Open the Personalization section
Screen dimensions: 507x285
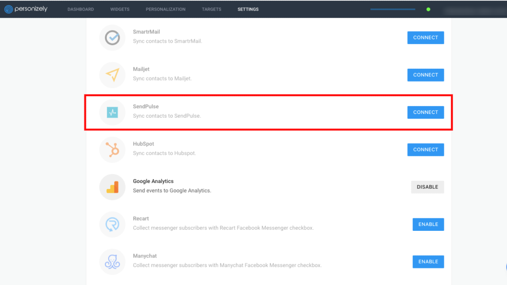pos(165,9)
